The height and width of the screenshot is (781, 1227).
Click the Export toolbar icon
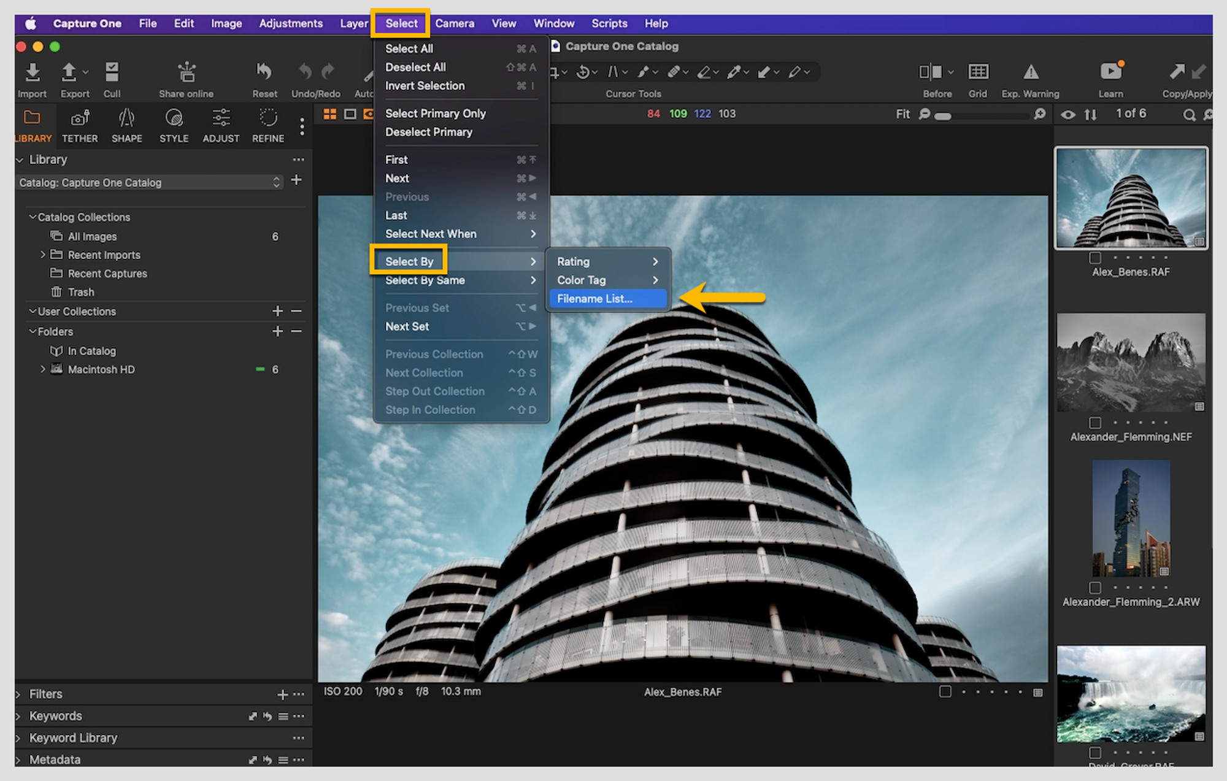tap(69, 72)
